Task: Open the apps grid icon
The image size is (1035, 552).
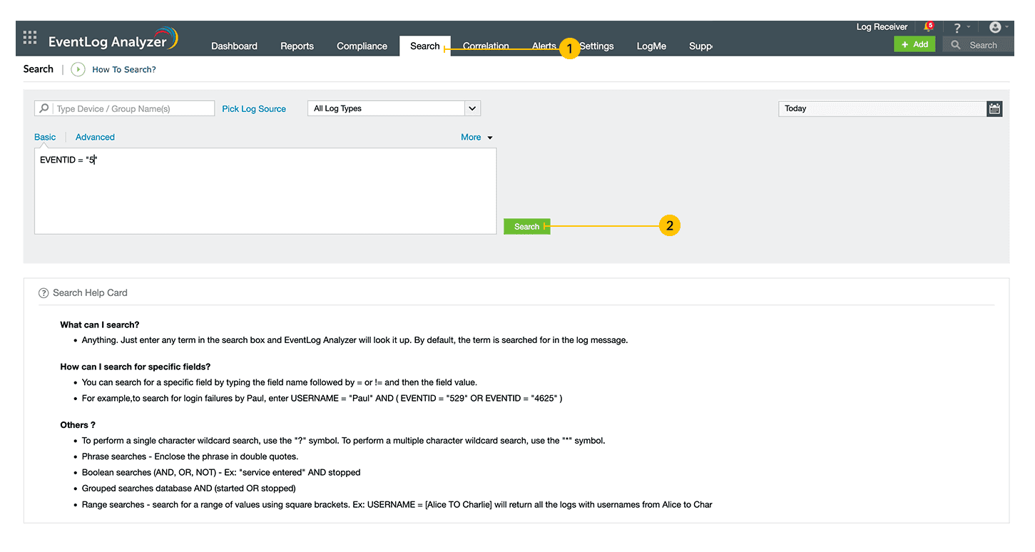Action: [30, 37]
